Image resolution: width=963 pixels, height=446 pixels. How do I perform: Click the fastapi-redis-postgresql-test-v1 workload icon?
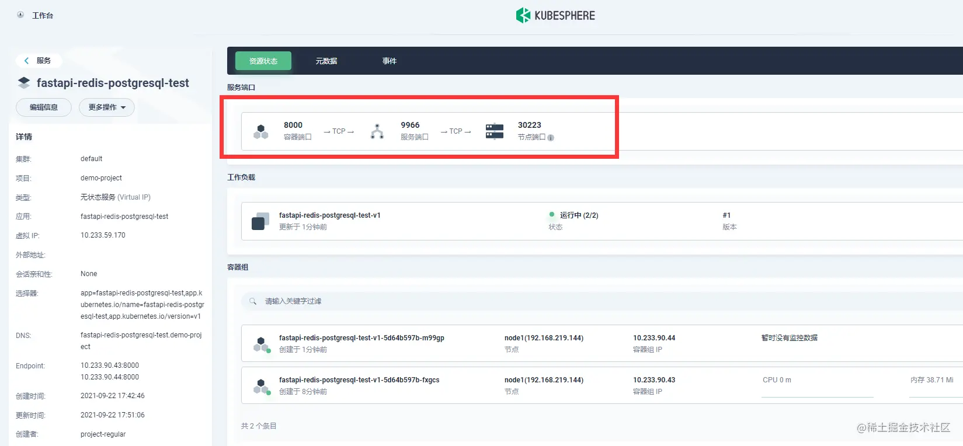coord(260,221)
